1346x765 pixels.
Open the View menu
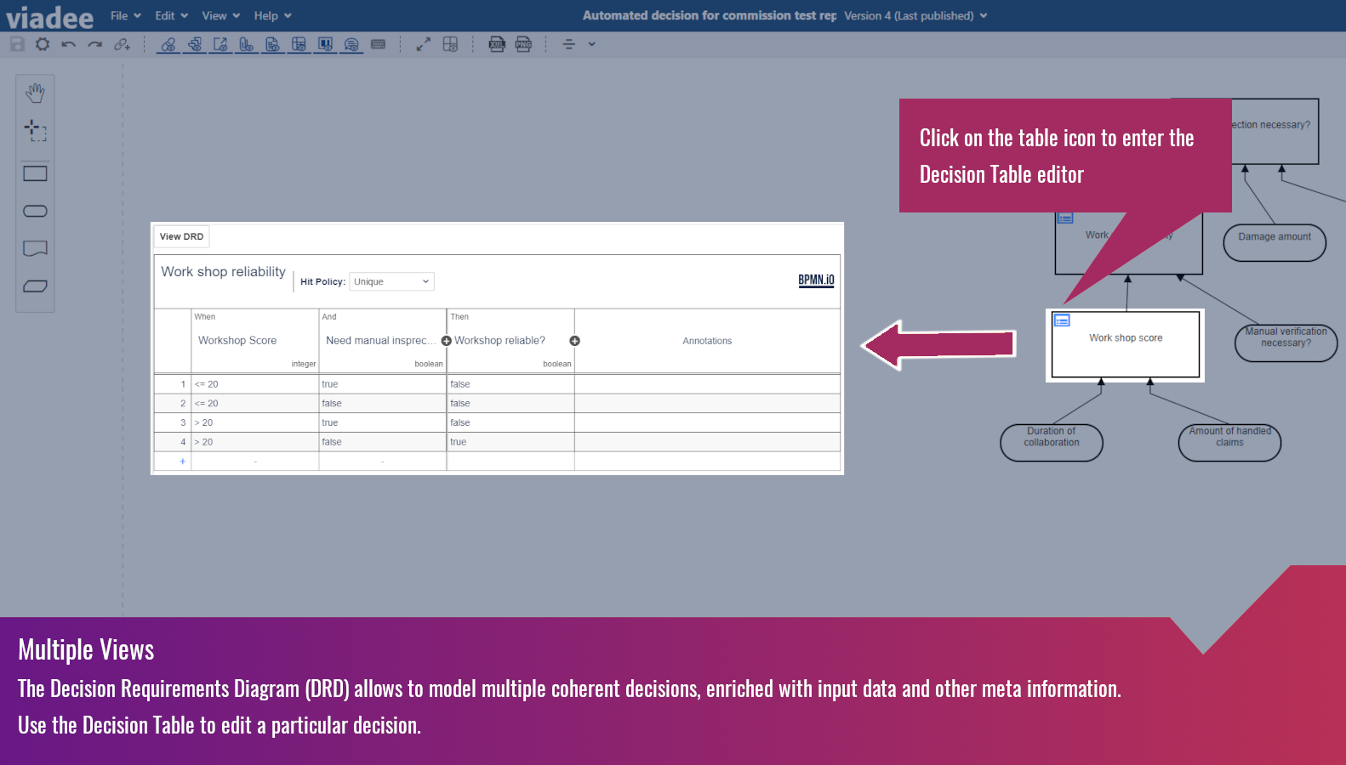coord(220,16)
